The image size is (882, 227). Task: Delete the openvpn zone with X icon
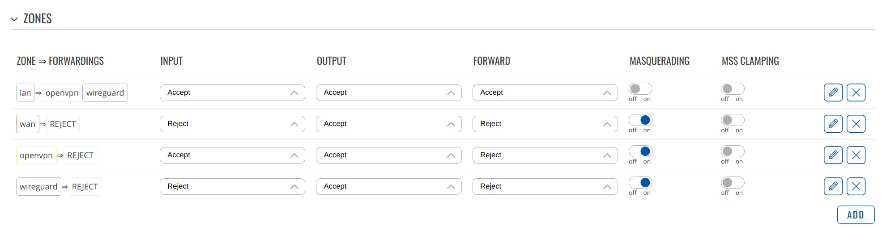click(x=856, y=155)
